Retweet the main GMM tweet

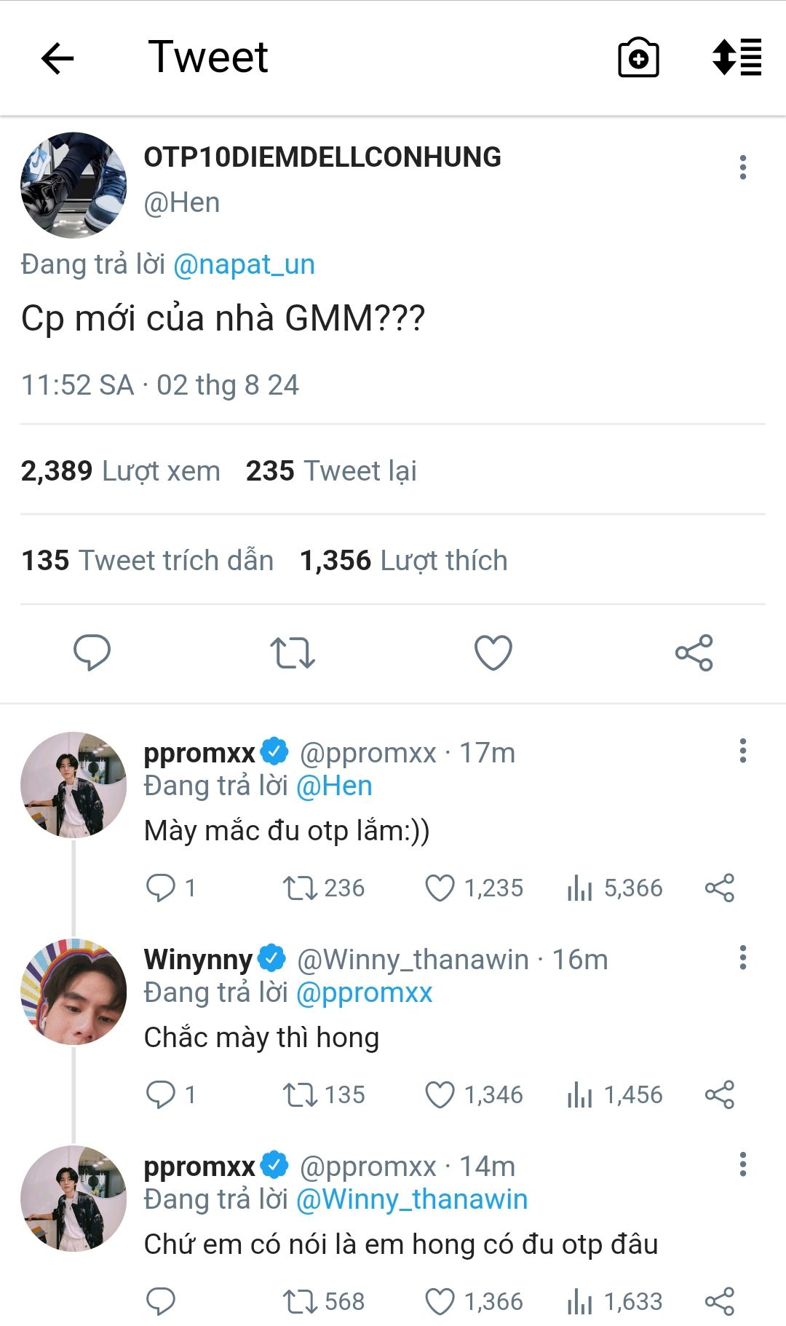(x=292, y=652)
